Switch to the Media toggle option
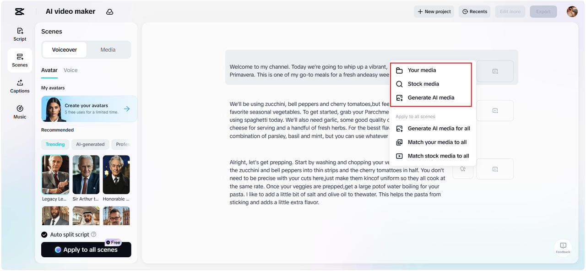 pyautogui.click(x=108, y=50)
